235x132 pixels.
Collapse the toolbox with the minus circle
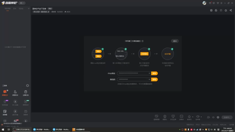pos(27,86)
